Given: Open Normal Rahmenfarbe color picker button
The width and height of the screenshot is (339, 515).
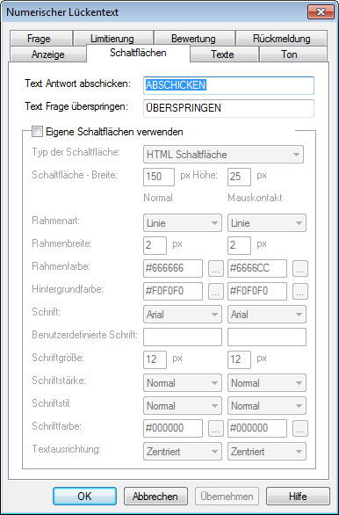Looking at the screenshot, I should pyautogui.click(x=216, y=269).
